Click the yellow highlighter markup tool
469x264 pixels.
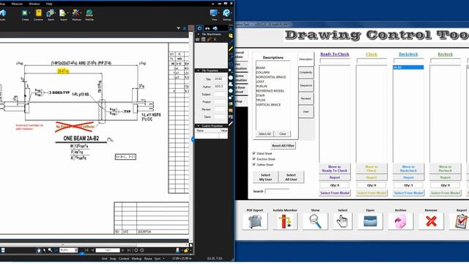pyautogui.click(x=231, y=49)
